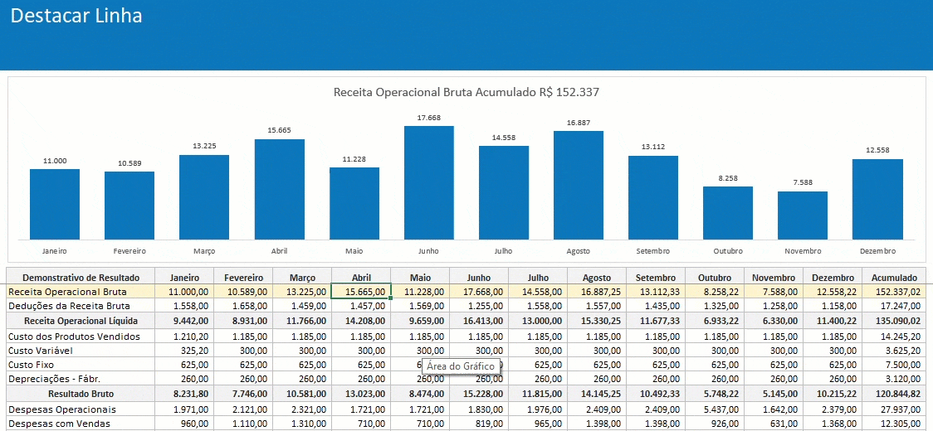Select the cell with 14.245,20 in Acumulado

click(x=894, y=337)
